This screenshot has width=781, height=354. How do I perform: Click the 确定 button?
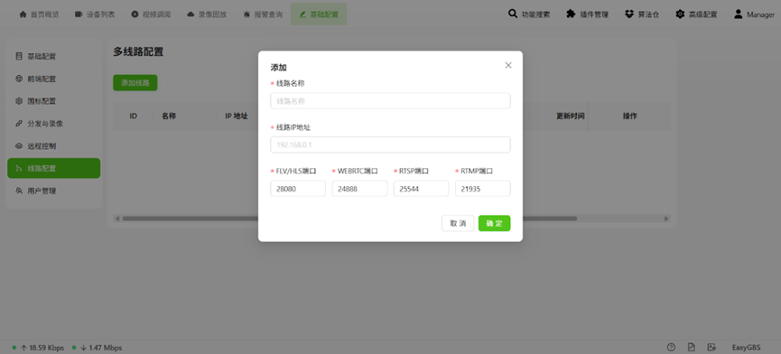(x=494, y=224)
